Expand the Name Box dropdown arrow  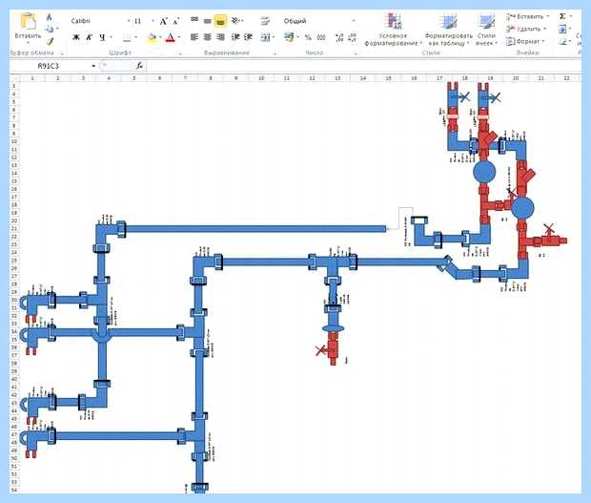[93, 66]
